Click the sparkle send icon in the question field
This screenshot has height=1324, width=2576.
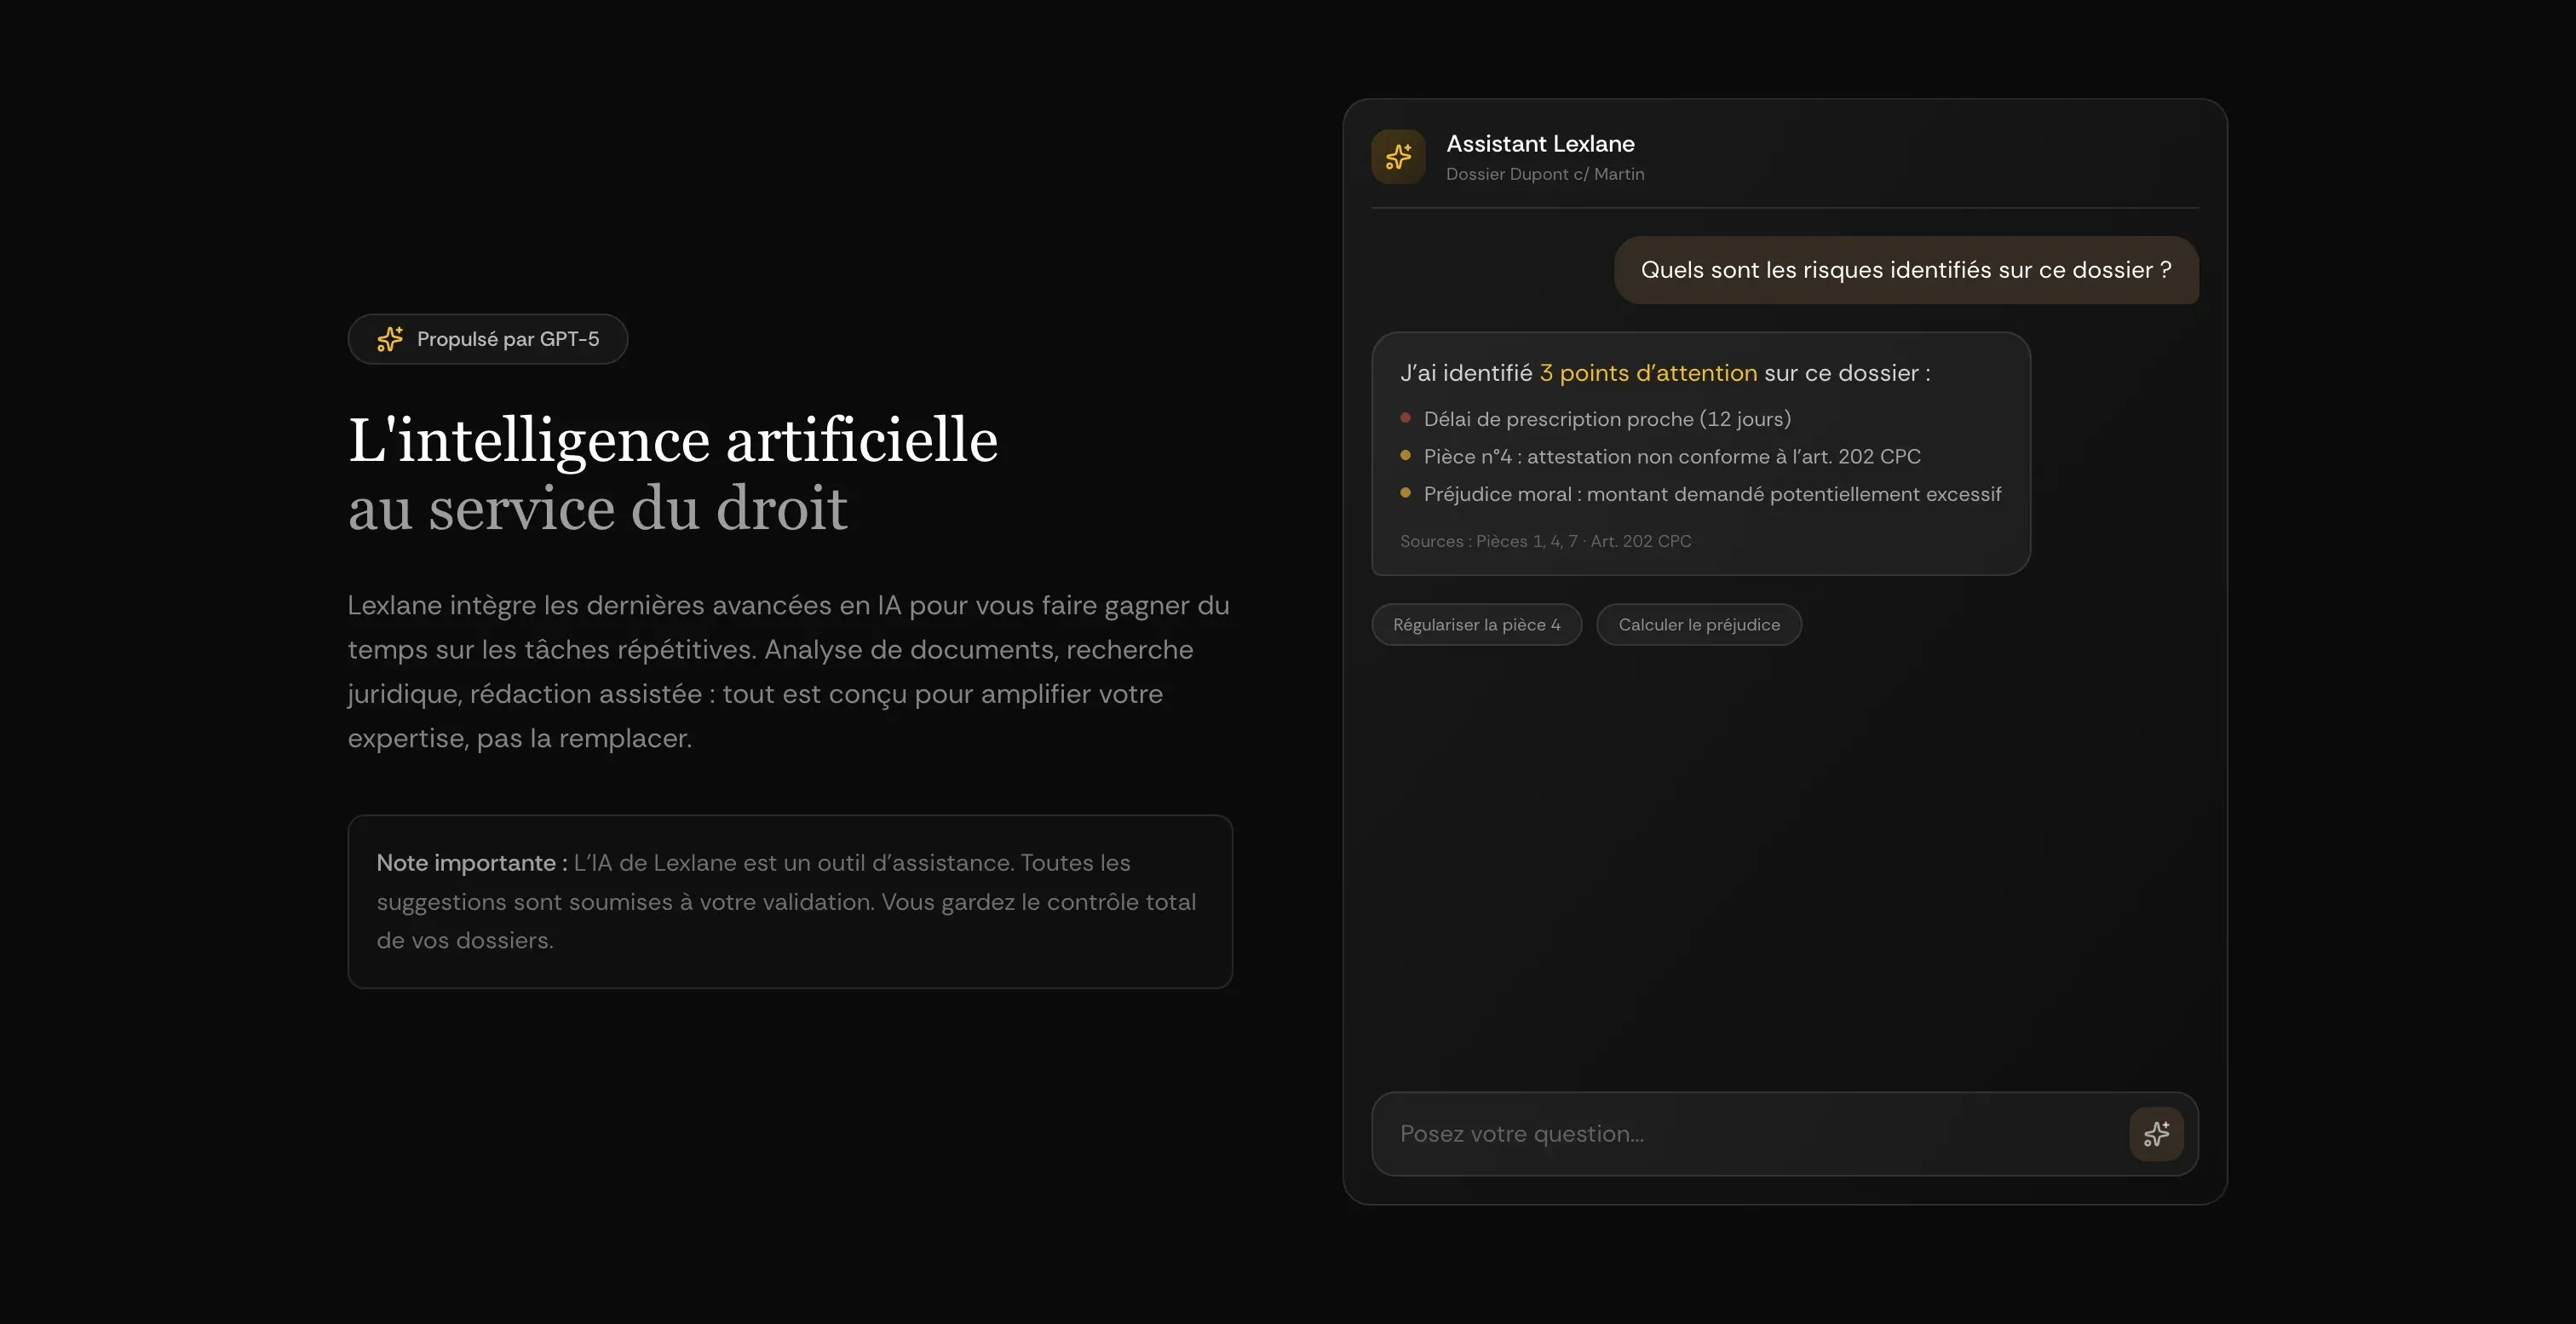[x=2157, y=1134]
